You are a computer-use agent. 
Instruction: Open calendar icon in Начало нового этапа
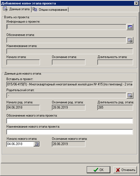(36, 144)
